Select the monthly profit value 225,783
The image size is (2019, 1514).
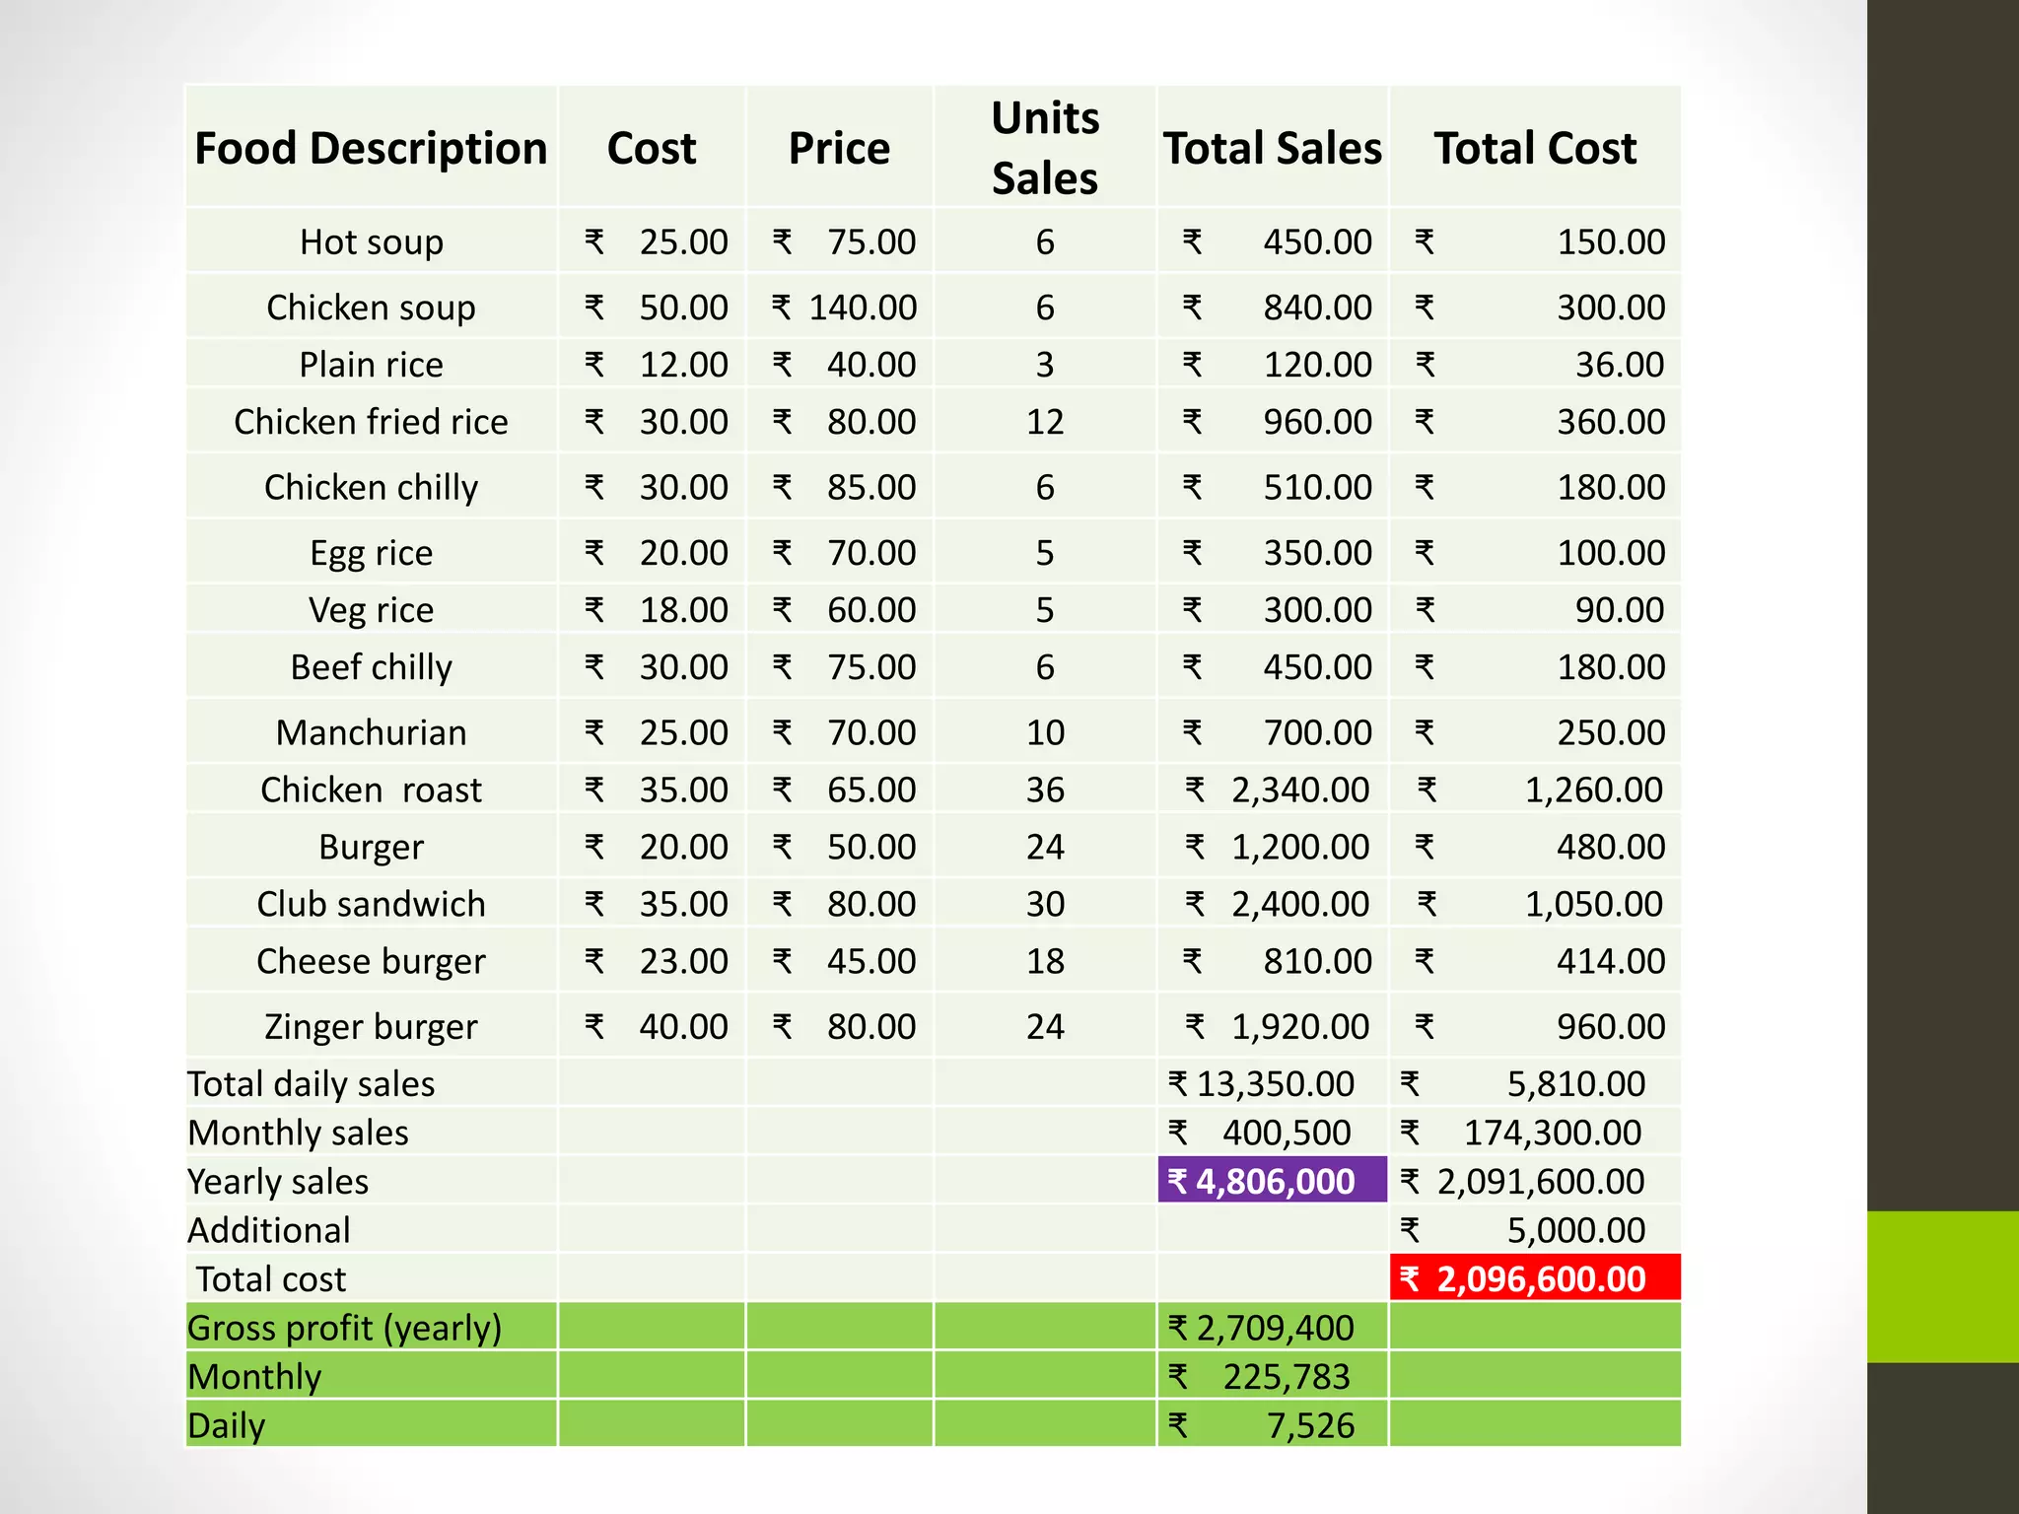point(1287,1377)
